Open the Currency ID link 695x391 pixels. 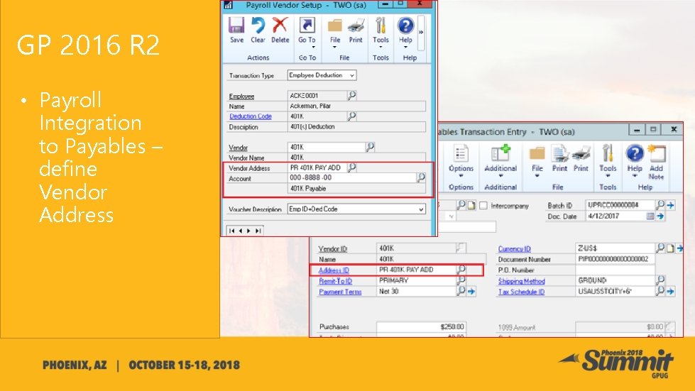point(514,249)
